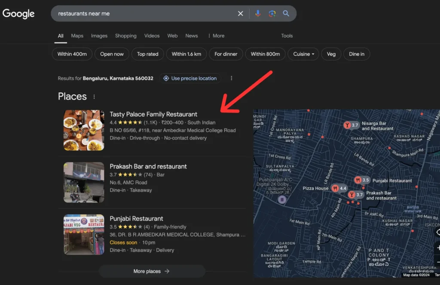Open Prakash Bar and restaurant listing

coord(148,167)
